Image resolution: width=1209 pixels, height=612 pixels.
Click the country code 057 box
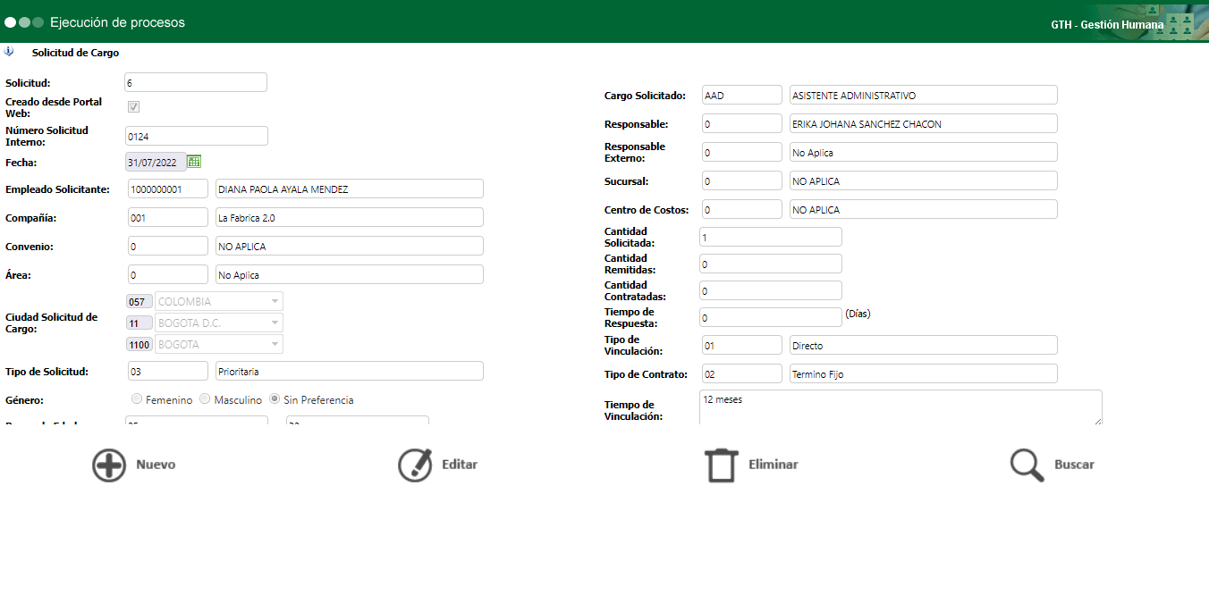tap(139, 301)
